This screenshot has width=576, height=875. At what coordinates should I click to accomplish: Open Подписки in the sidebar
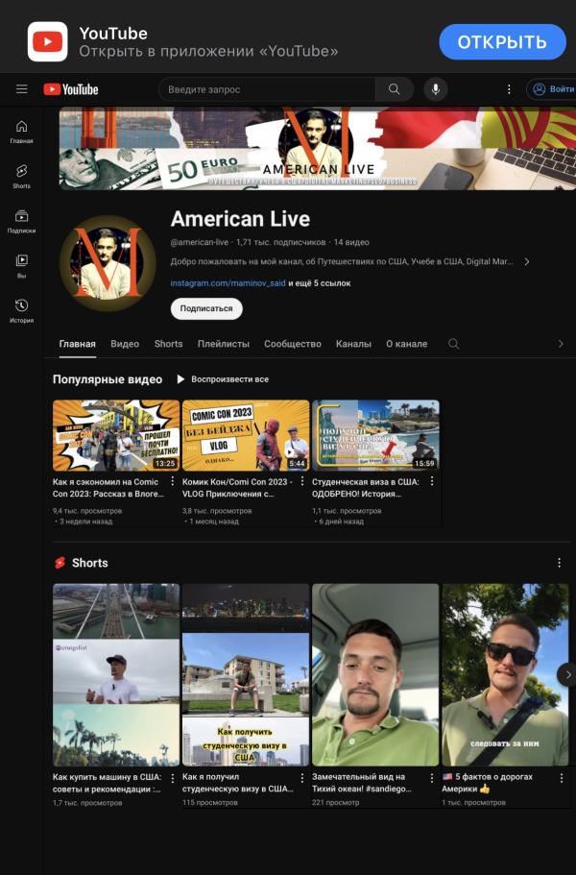click(x=21, y=221)
